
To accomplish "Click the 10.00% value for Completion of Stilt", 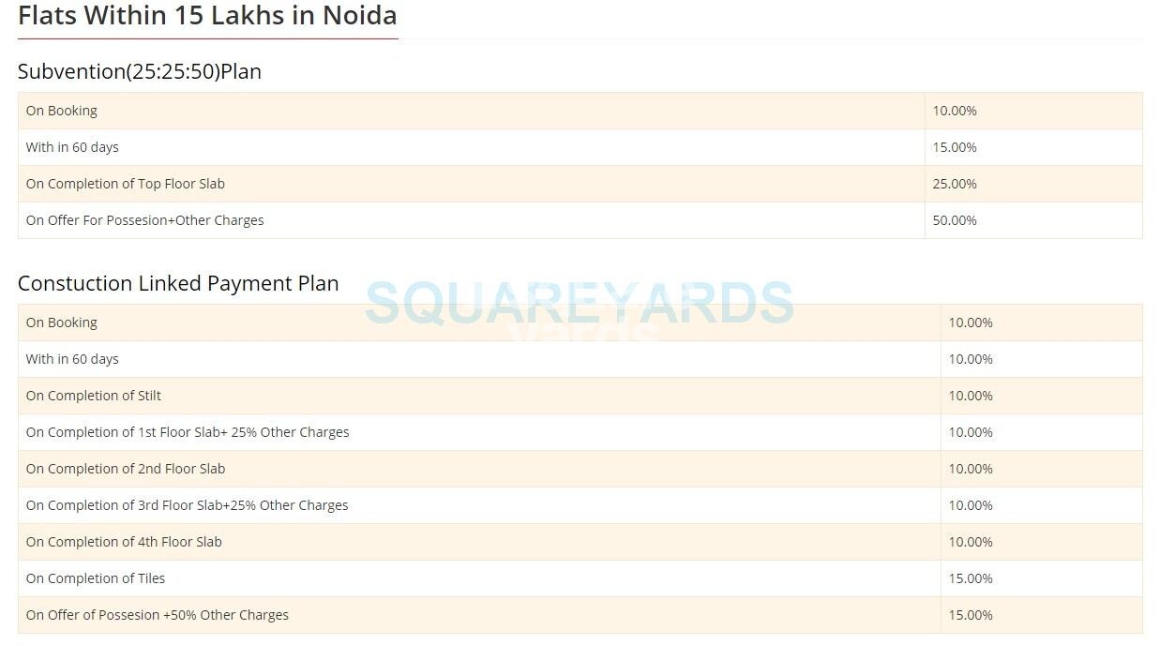I will click(x=971, y=396).
